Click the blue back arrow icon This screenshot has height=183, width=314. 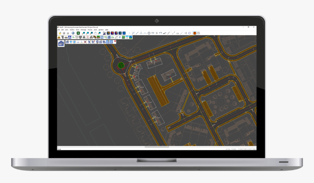pos(73,33)
